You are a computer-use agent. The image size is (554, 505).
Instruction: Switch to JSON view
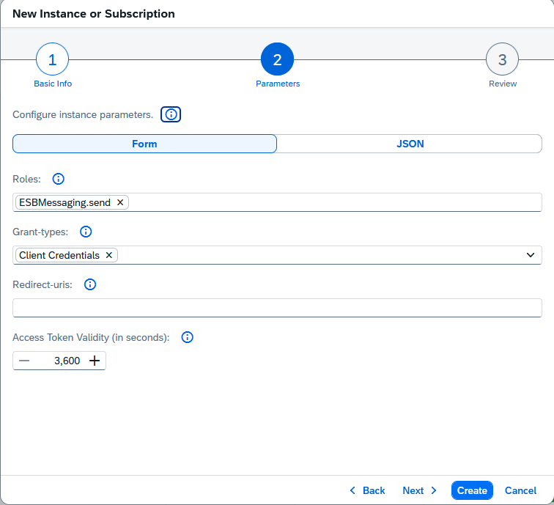(410, 144)
